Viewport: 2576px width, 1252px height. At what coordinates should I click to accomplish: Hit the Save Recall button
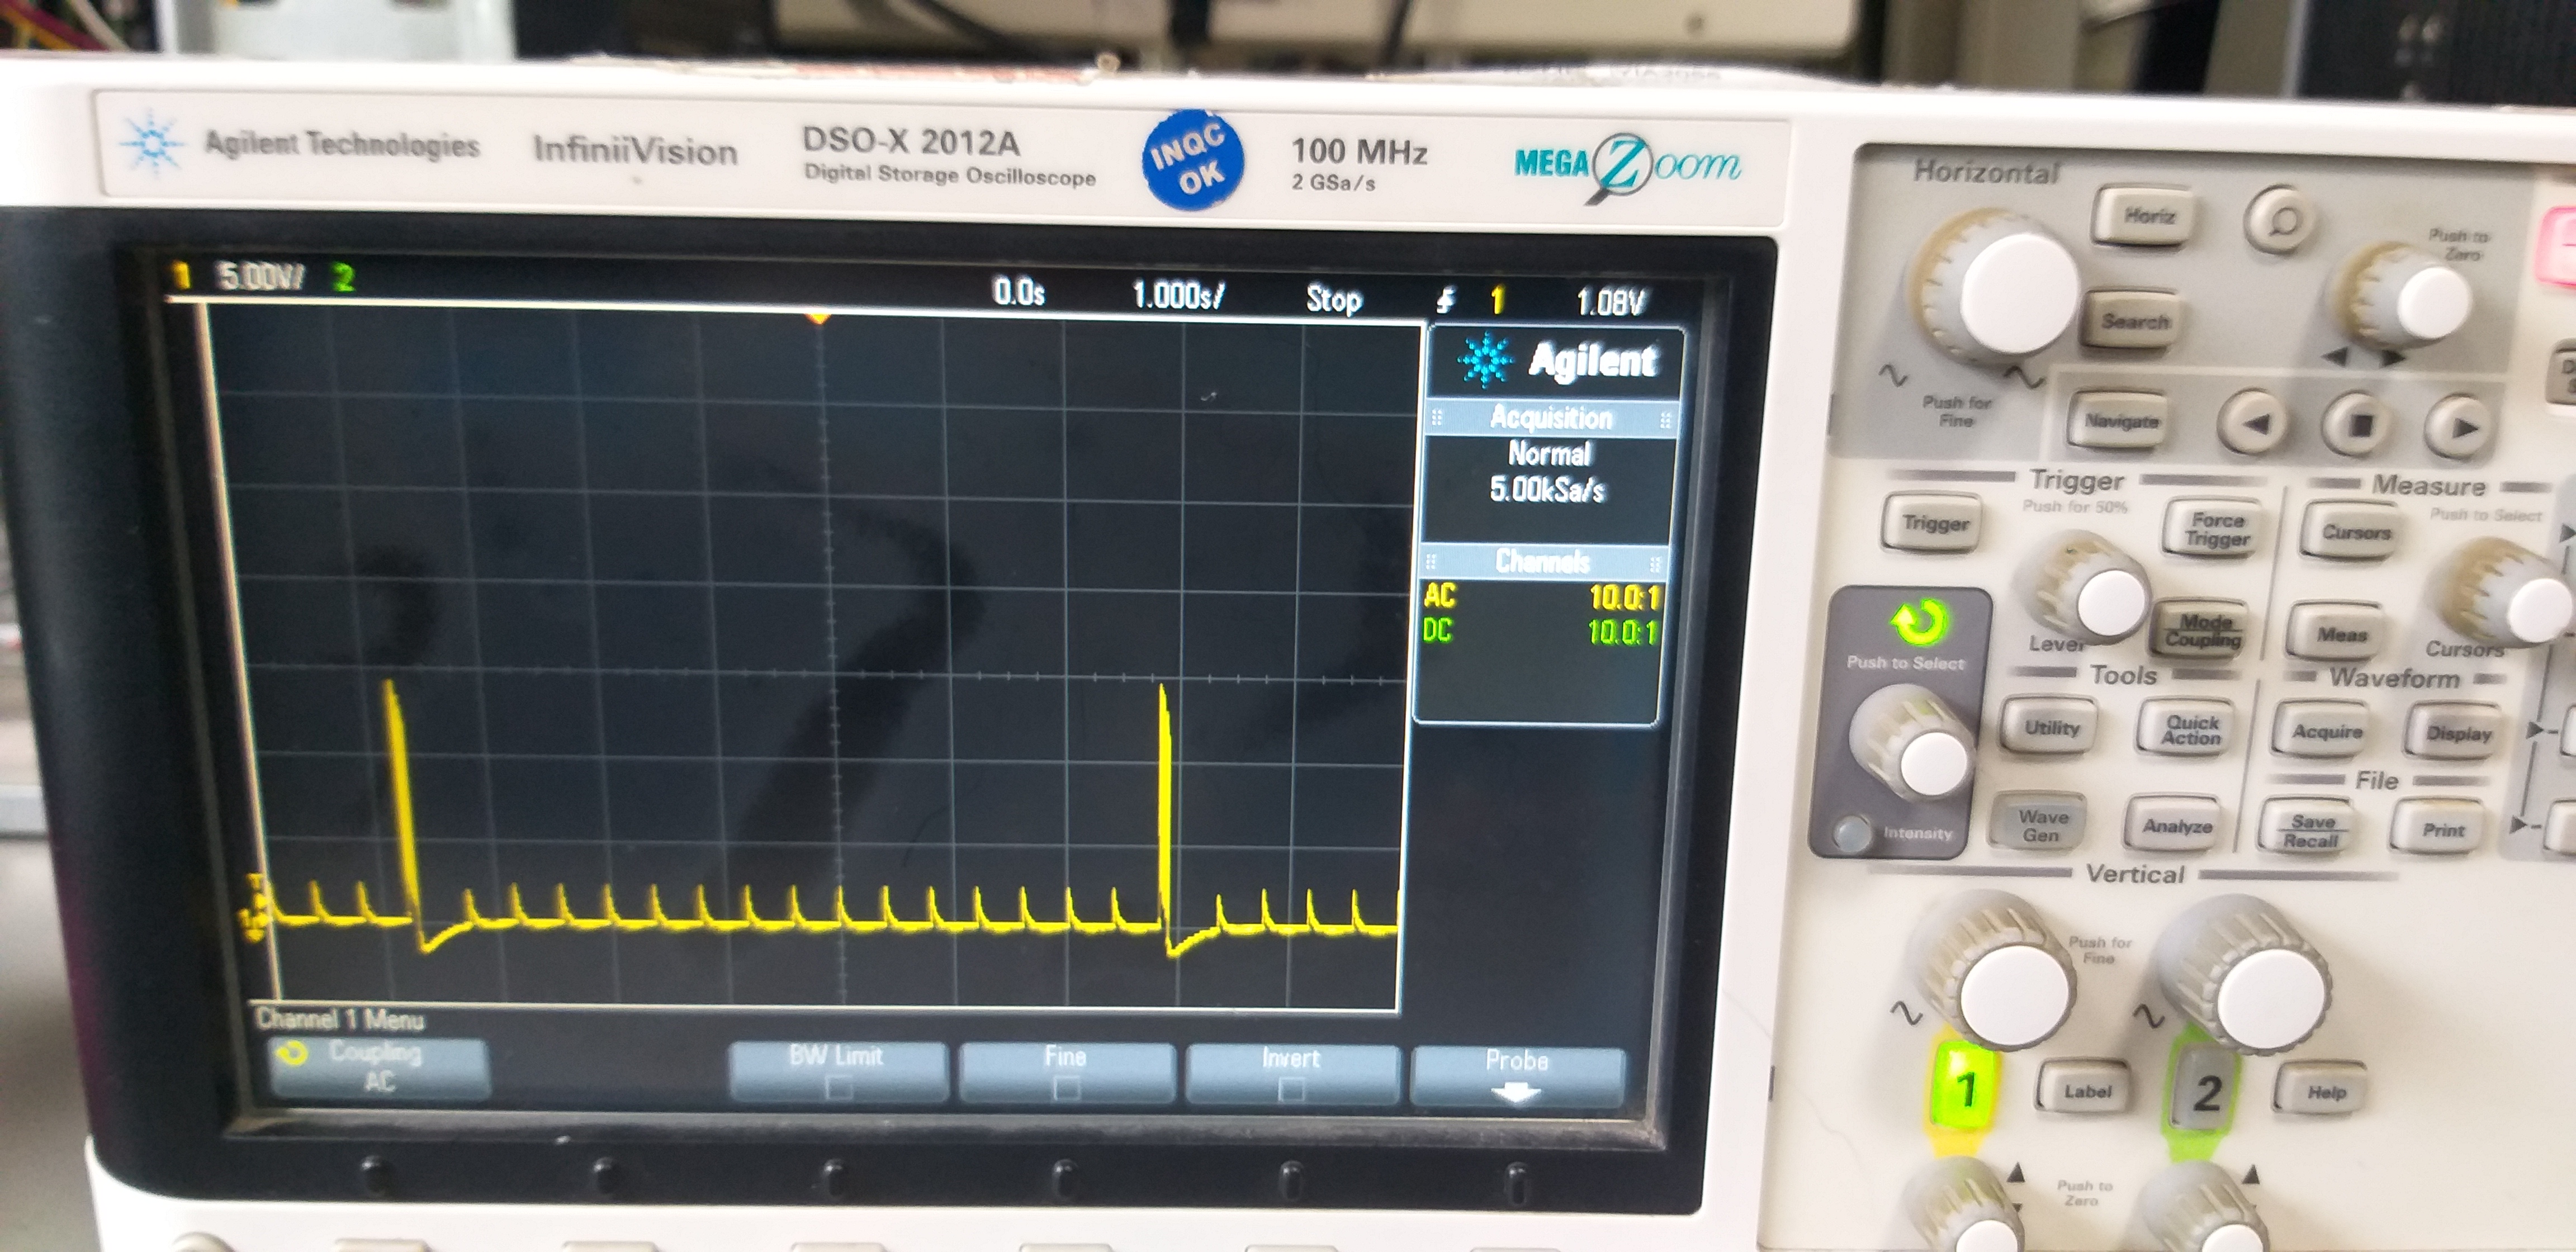2311,831
